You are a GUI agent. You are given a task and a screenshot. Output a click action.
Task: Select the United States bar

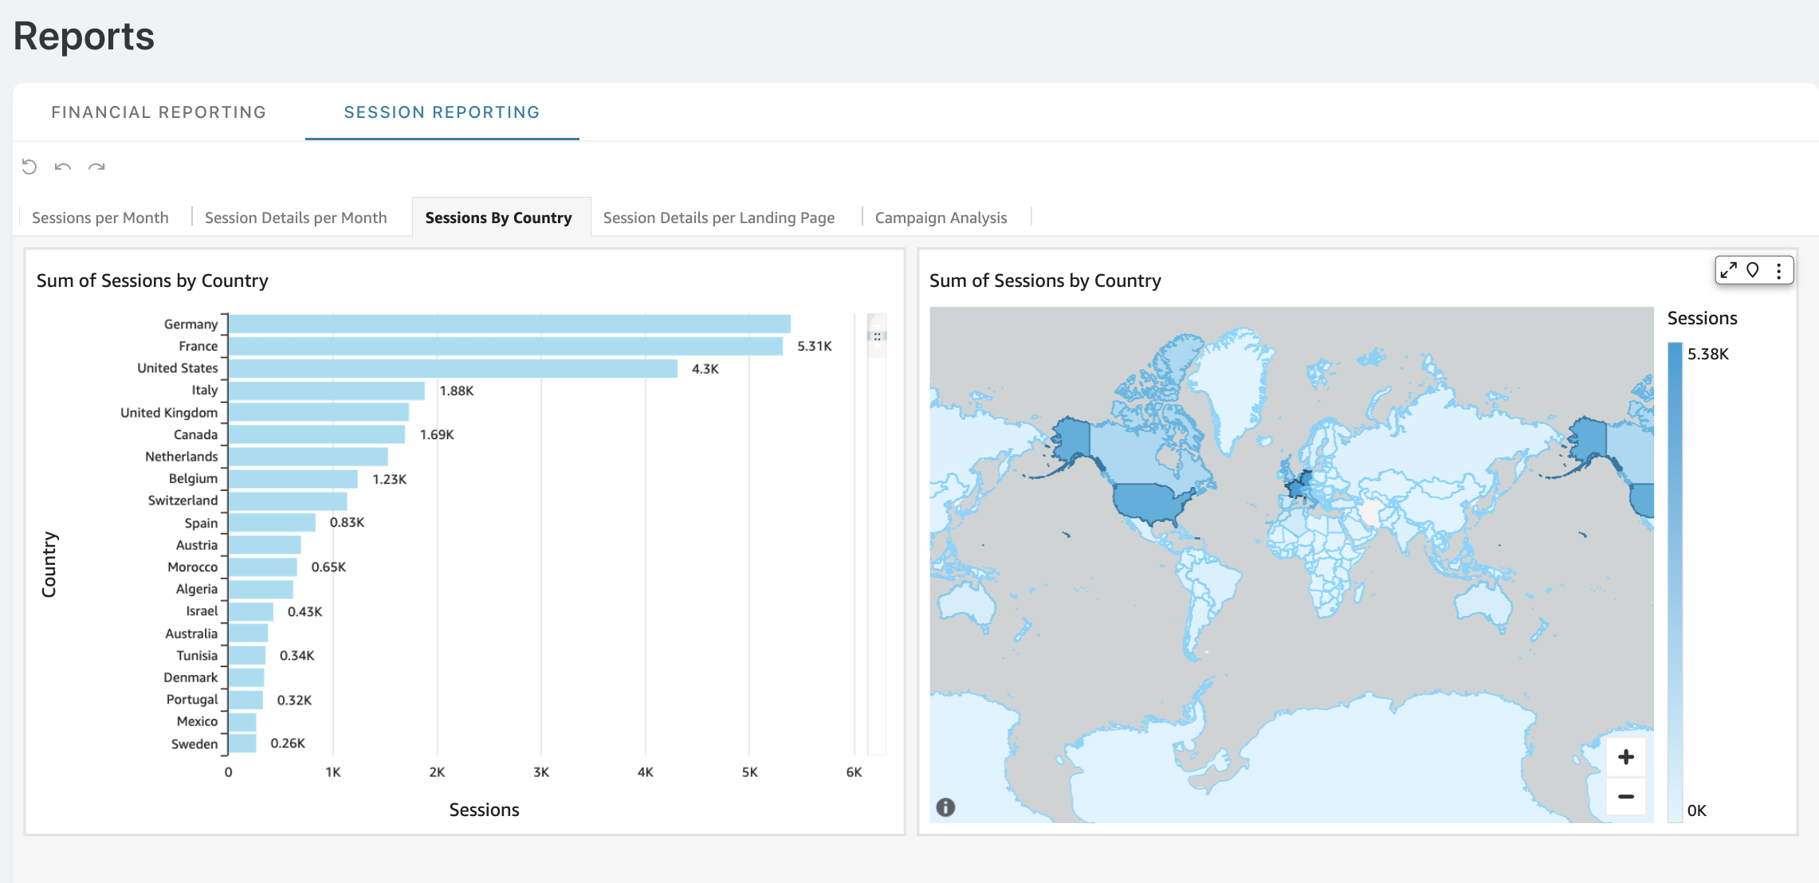[454, 368]
